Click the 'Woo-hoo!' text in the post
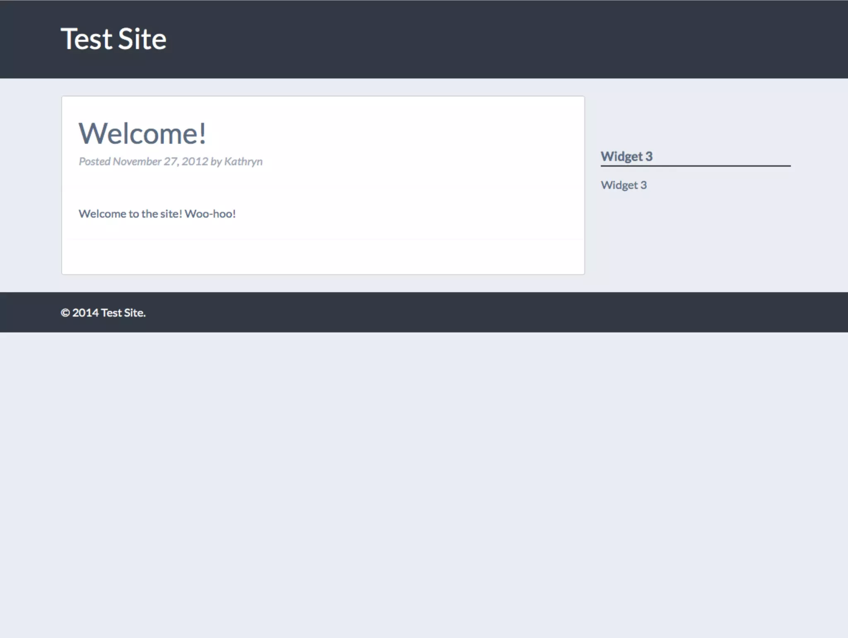The height and width of the screenshot is (638, 848). pyautogui.click(x=210, y=214)
